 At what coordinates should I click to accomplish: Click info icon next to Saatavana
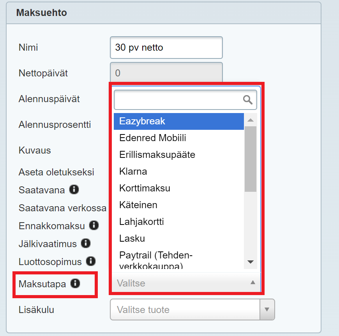pos(74,189)
